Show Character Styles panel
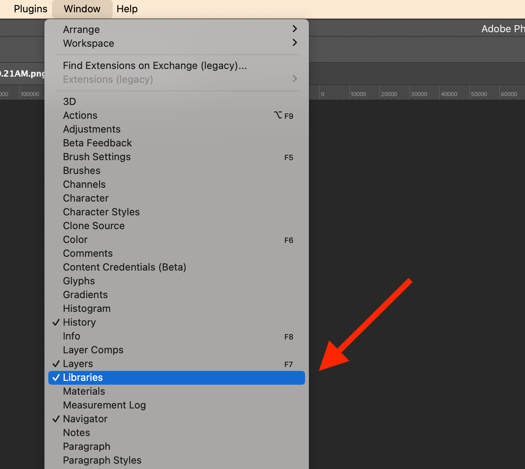 coord(177,212)
